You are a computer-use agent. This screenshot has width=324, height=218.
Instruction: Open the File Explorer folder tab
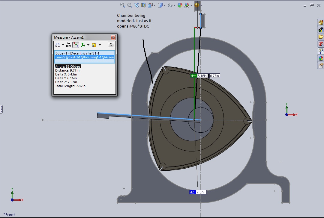pos(321,37)
